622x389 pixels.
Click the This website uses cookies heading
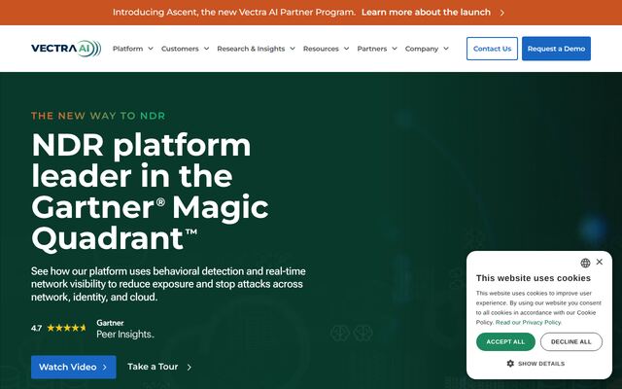[x=534, y=278]
